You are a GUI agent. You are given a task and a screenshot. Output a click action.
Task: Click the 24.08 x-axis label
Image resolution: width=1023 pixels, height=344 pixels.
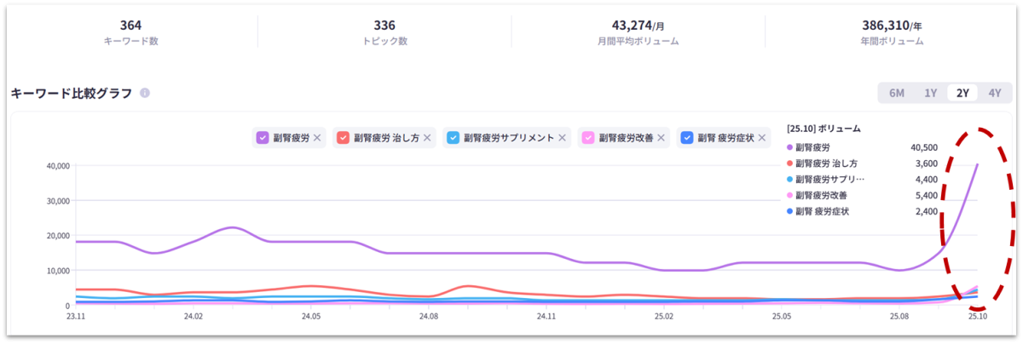pyautogui.click(x=429, y=317)
